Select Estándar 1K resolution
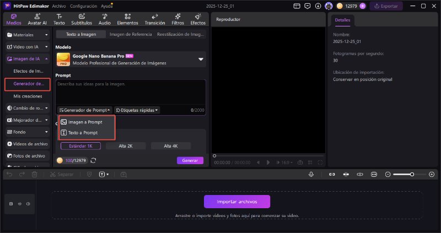The image size is (441, 233). pos(80,146)
